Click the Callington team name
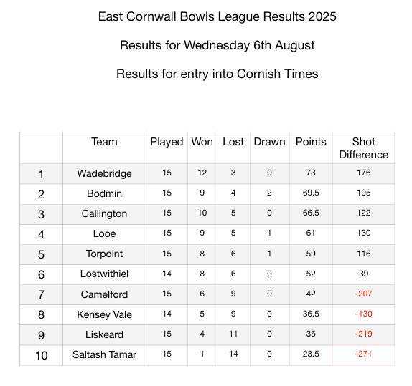Screen dimensions: 412x386 point(104,213)
